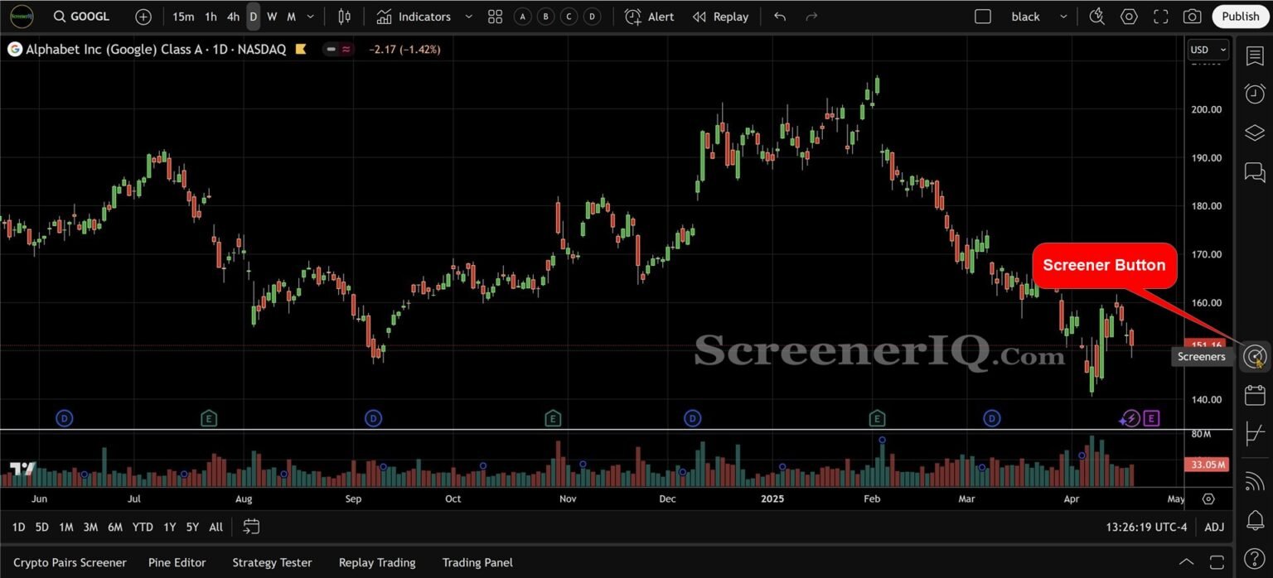The height and width of the screenshot is (578, 1273).
Task: Open the indicator templates grid icon
Action: coord(495,17)
